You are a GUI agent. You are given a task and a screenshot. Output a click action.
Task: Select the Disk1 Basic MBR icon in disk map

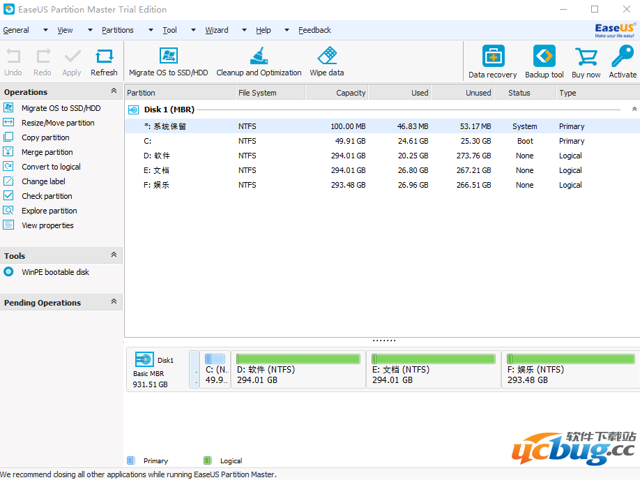(x=144, y=359)
